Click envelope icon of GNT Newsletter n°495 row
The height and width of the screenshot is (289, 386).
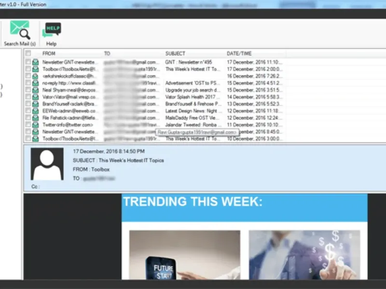35,62
